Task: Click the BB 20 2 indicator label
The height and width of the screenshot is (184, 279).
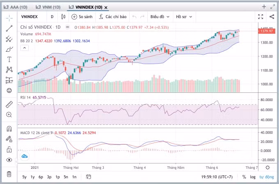Action: pyautogui.click(x=27, y=41)
